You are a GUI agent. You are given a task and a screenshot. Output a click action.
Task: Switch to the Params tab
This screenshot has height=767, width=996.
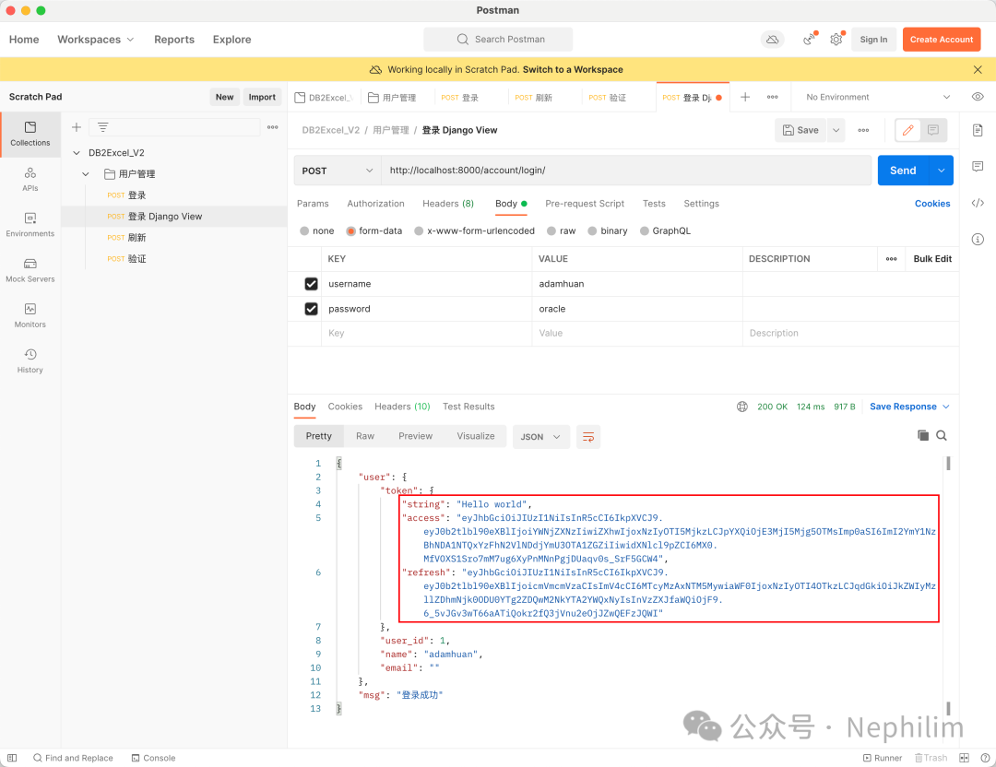(x=313, y=204)
